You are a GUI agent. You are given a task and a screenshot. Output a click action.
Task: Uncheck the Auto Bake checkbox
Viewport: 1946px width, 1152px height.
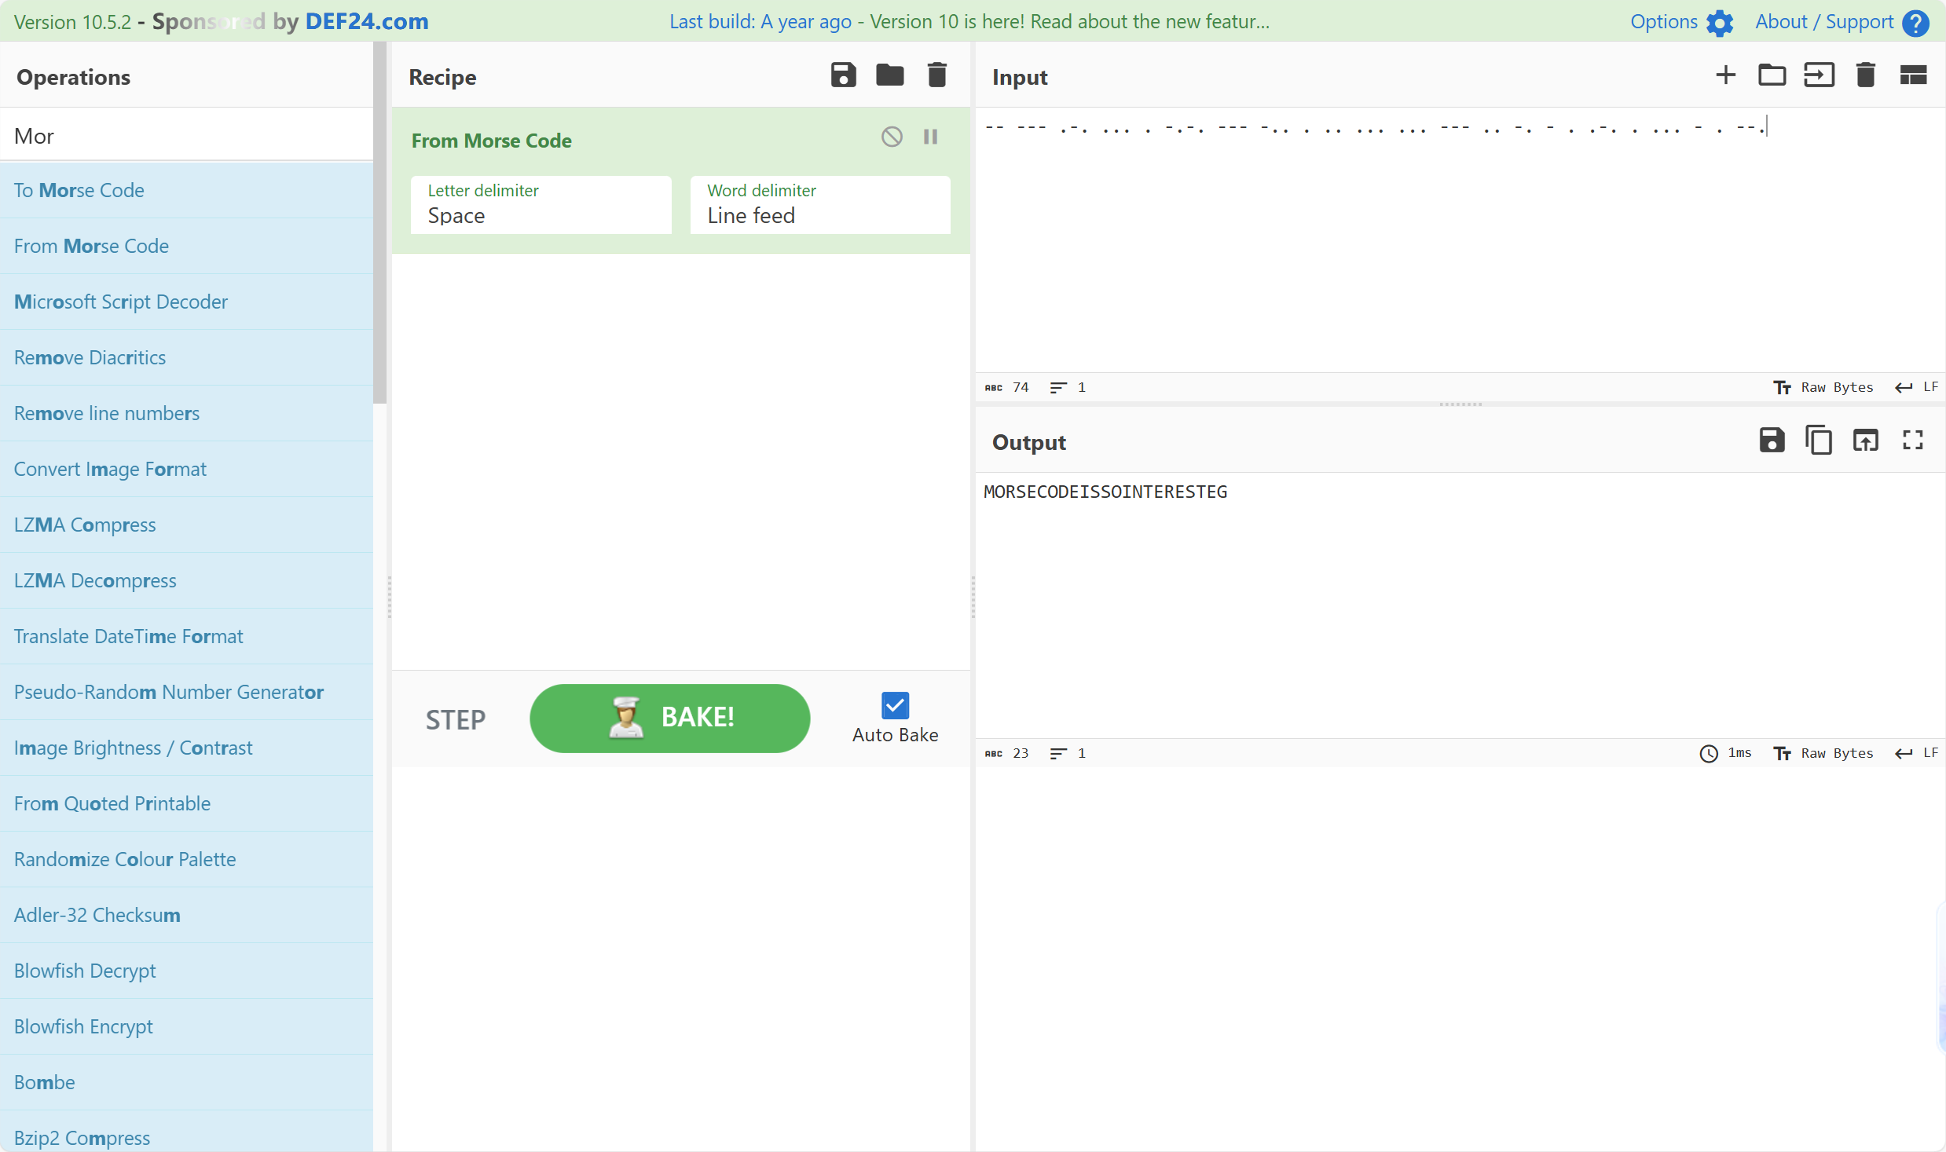pyautogui.click(x=895, y=705)
